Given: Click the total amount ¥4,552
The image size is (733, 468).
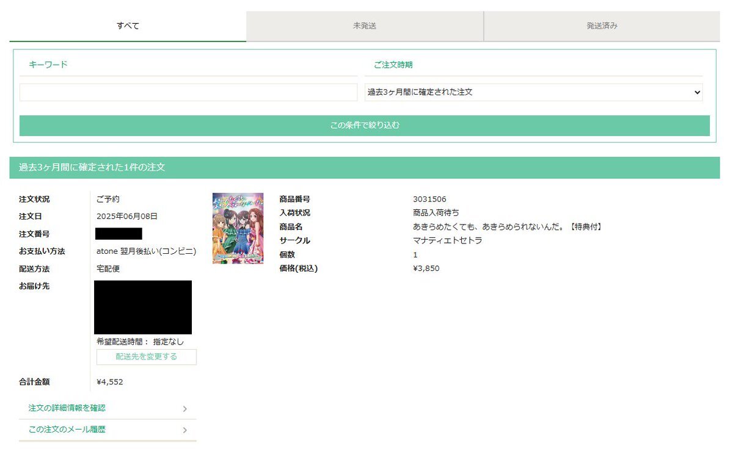Looking at the screenshot, I should [x=110, y=382].
